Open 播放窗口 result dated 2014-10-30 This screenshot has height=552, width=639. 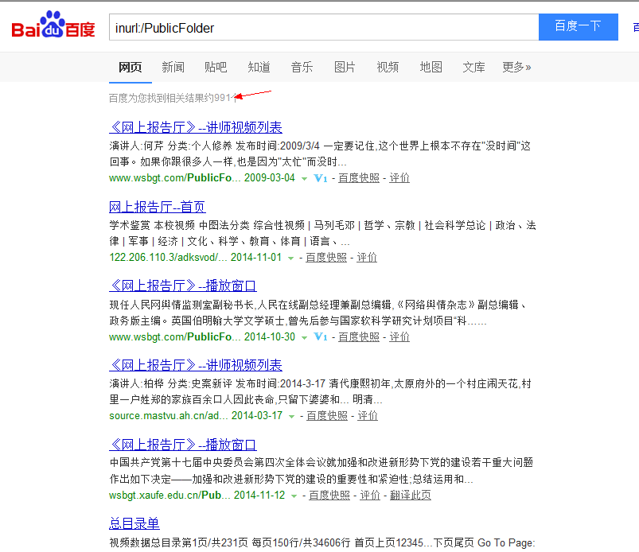(x=183, y=286)
